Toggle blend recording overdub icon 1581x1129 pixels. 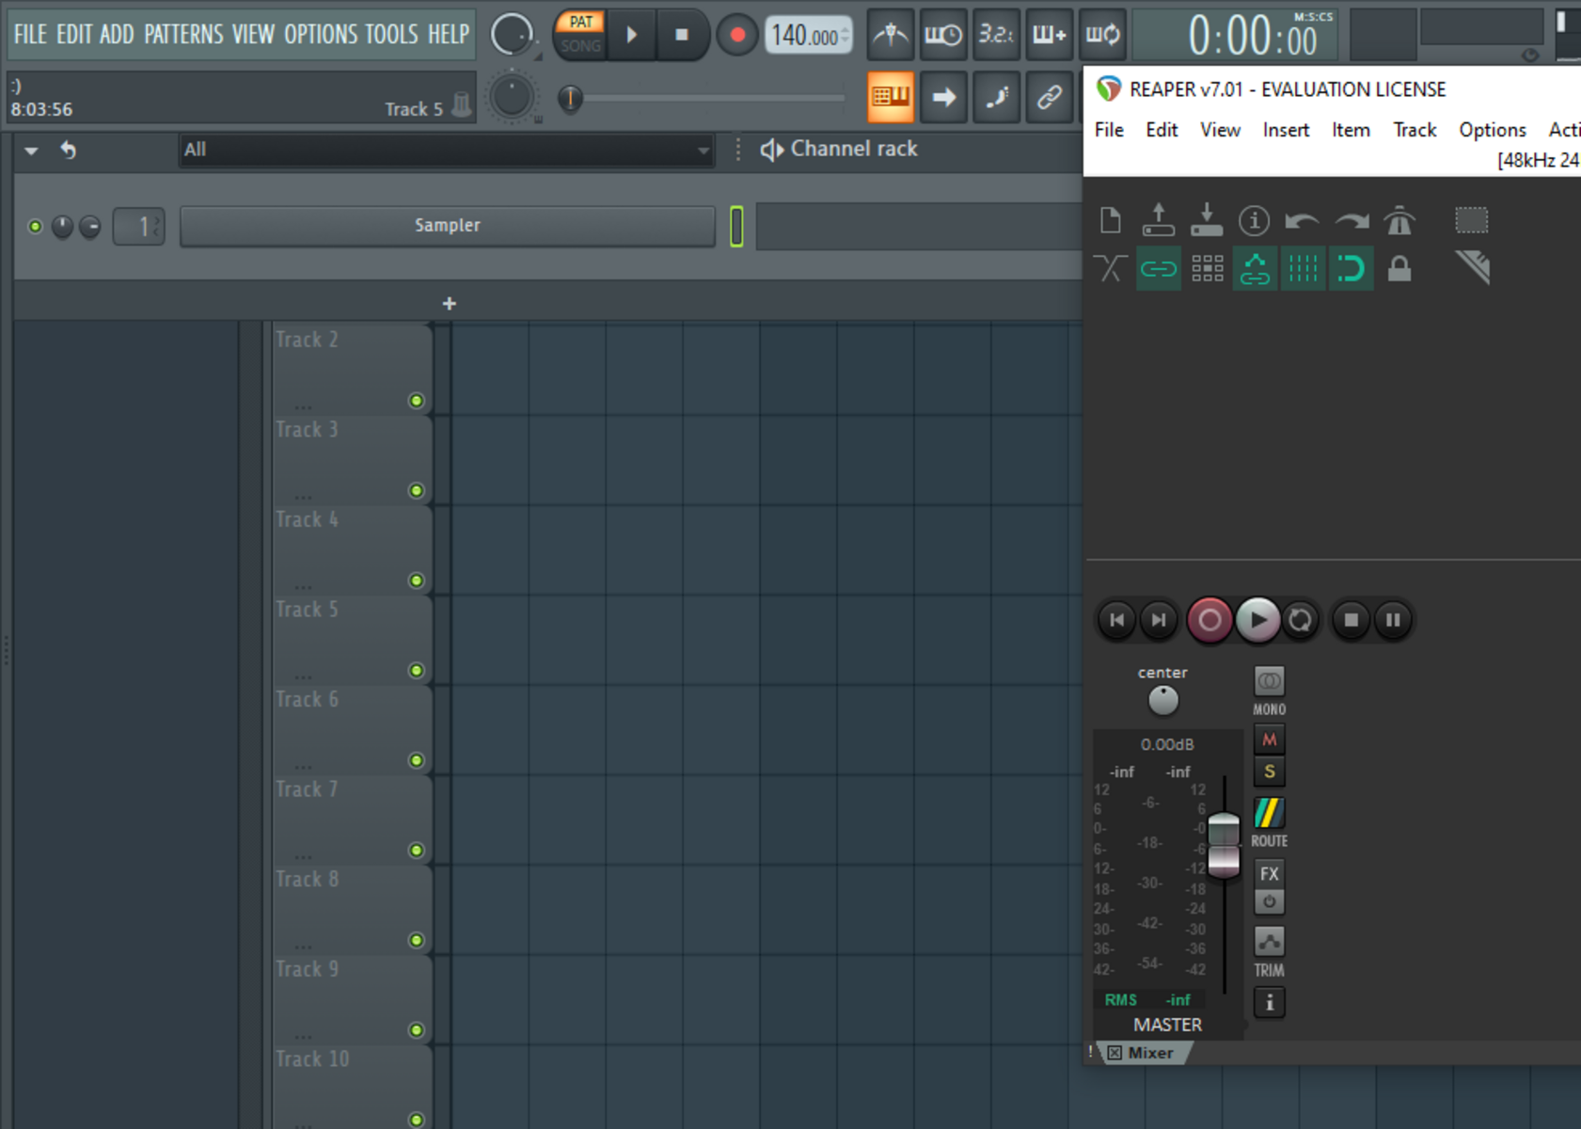[x=1050, y=36]
